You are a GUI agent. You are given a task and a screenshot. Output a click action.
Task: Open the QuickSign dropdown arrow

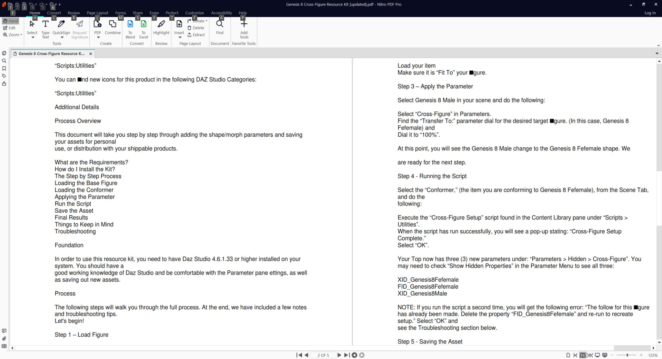point(62,37)
